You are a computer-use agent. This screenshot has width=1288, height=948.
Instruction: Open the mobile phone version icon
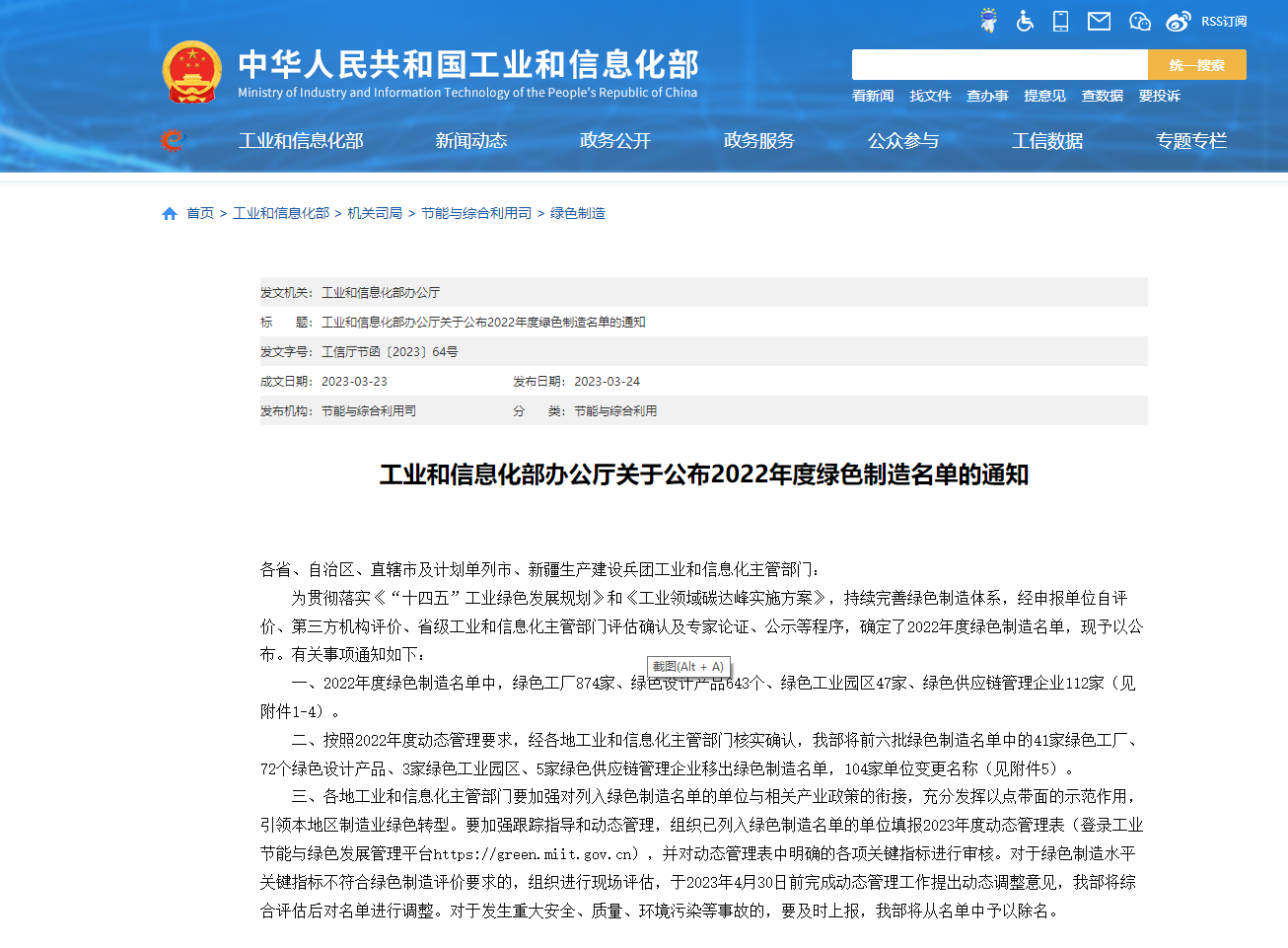click(1061, 21)
